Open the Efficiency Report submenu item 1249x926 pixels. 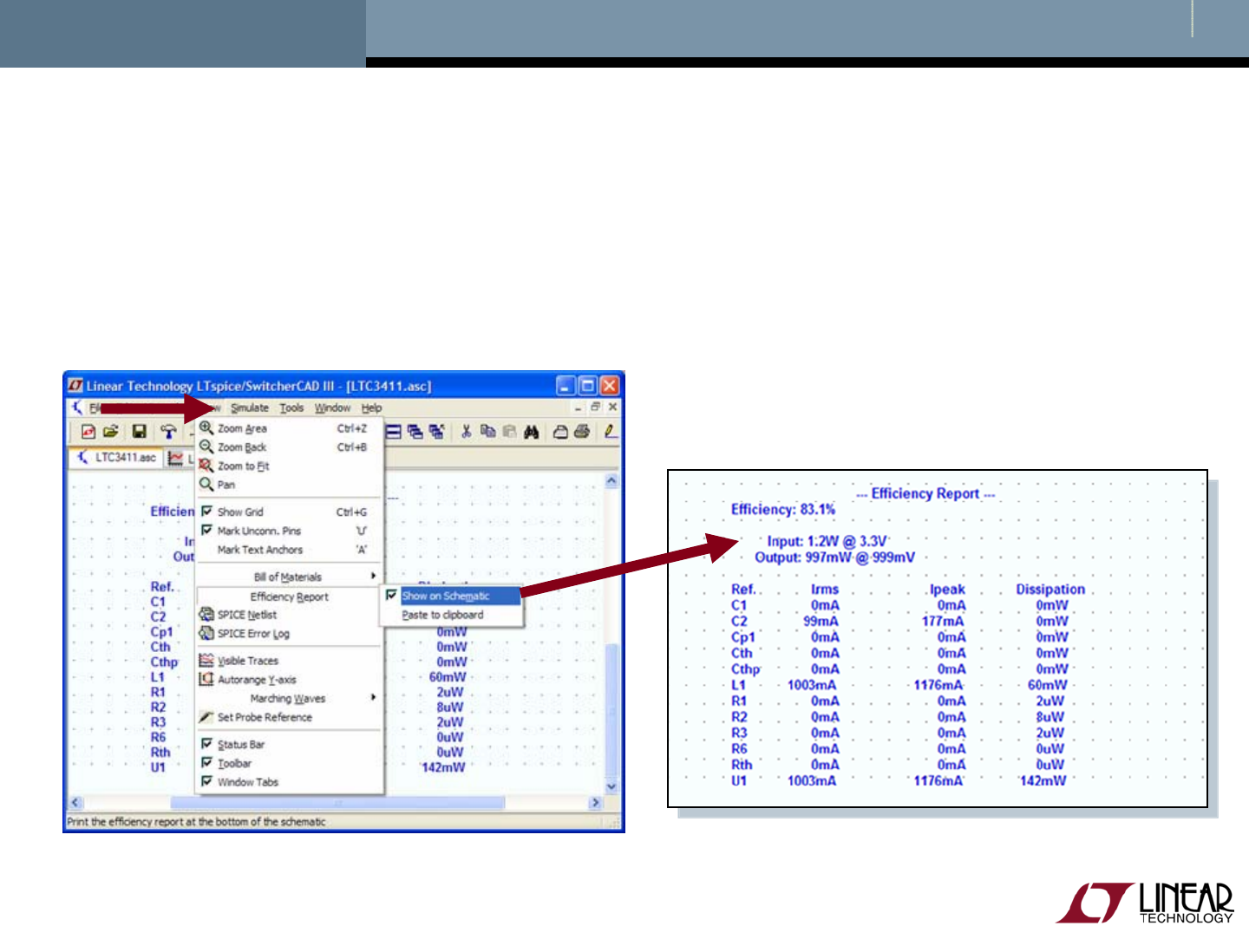[x=290, y=597]
